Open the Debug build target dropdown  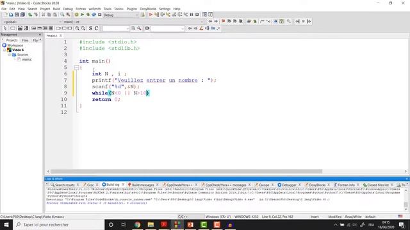pyautogui.click(x=120, y=15)
